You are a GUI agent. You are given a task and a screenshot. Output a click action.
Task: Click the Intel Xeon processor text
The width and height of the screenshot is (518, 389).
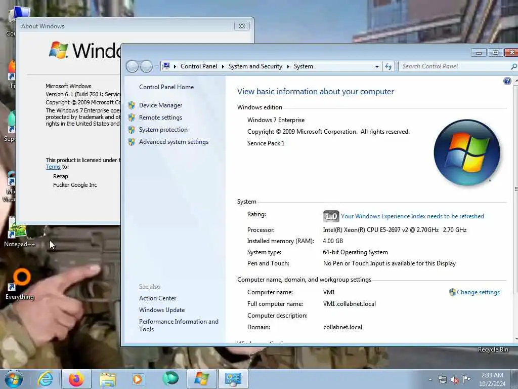pyautogui.click(x=395, y=230)
